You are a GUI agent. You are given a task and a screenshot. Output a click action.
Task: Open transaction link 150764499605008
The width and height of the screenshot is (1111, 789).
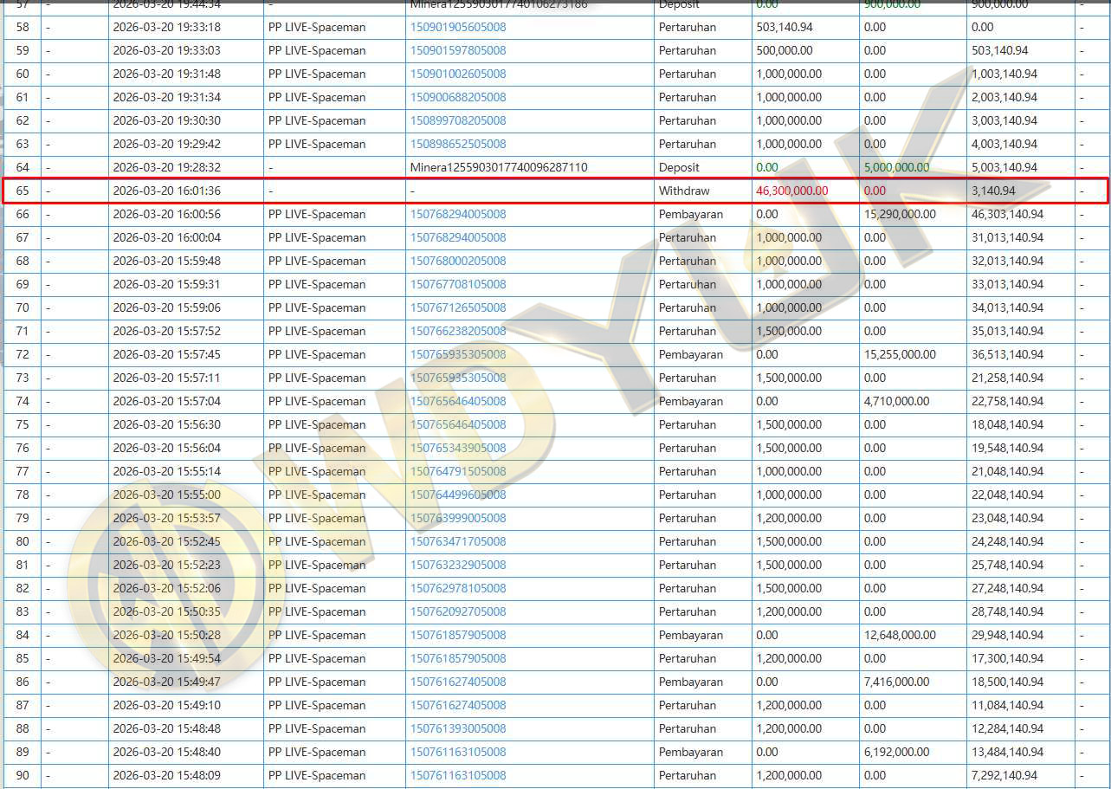coord(457,495)
